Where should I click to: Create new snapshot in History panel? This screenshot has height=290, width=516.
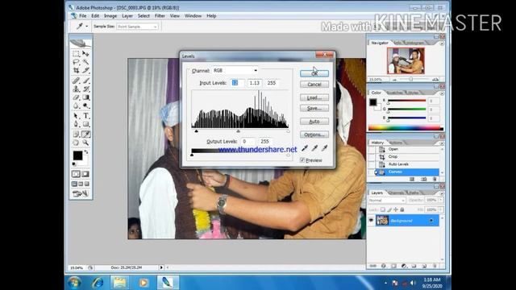pos(424,179)
